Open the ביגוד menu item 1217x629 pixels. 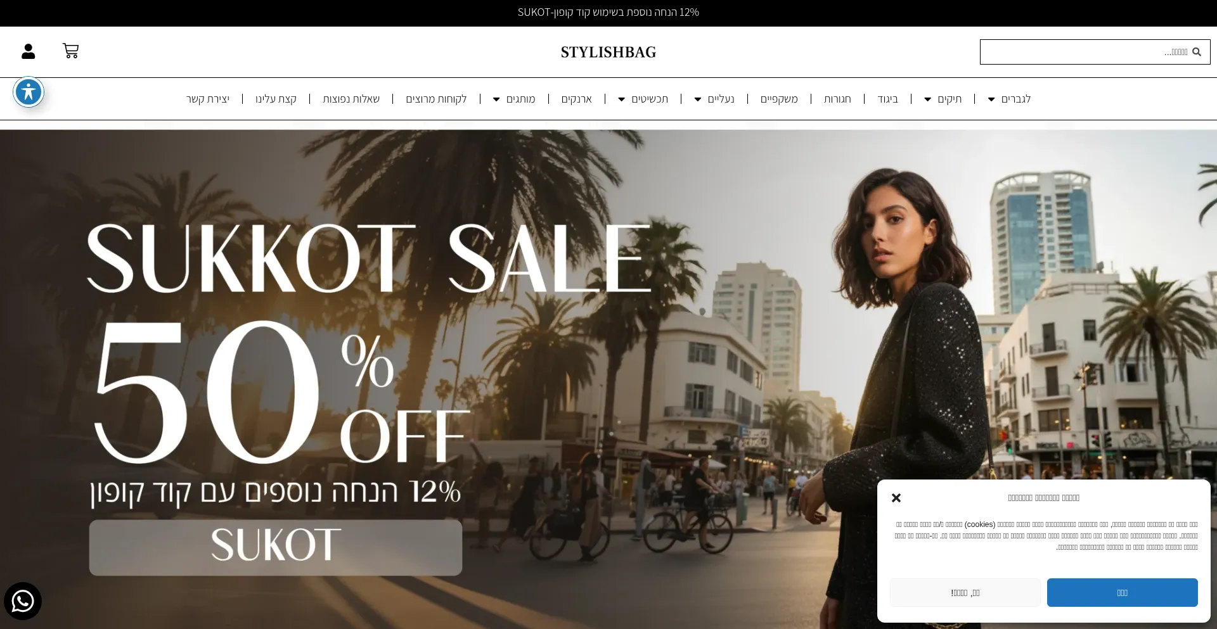pyautogui.click(x=887, y=99)
